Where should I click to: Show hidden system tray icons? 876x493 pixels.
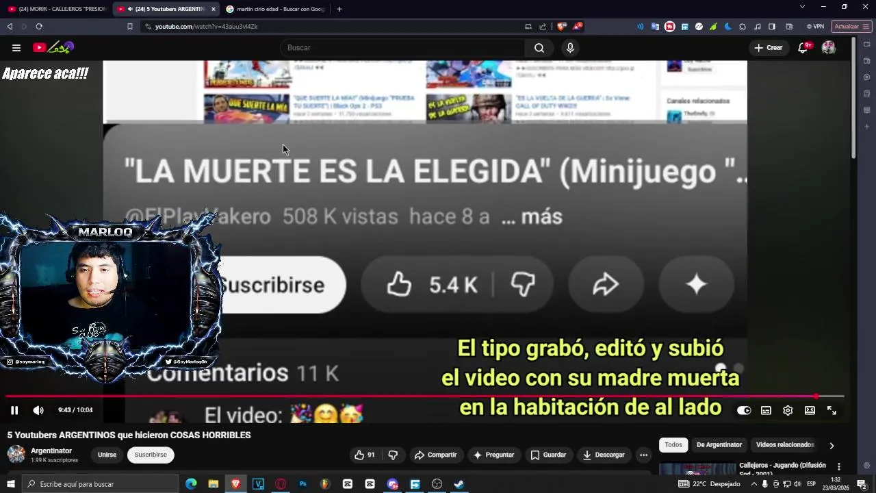753,484
